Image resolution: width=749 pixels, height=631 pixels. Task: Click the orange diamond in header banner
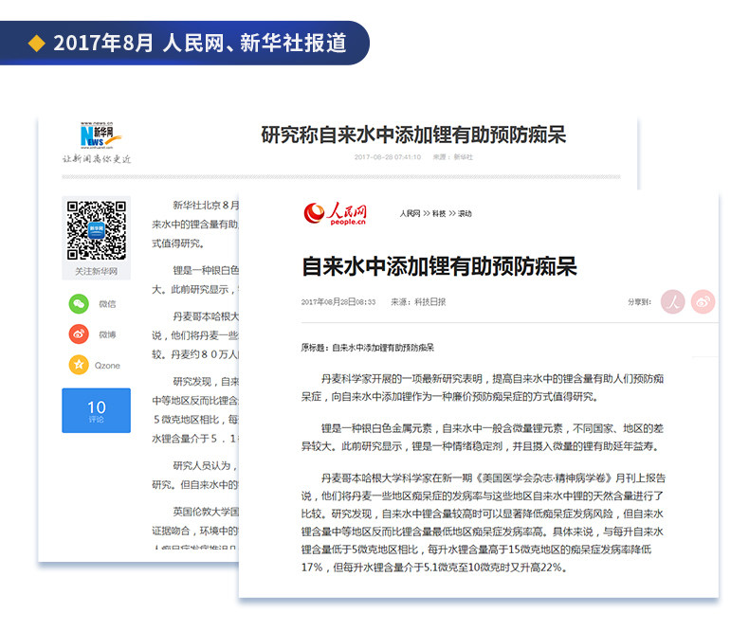point(36,43)
